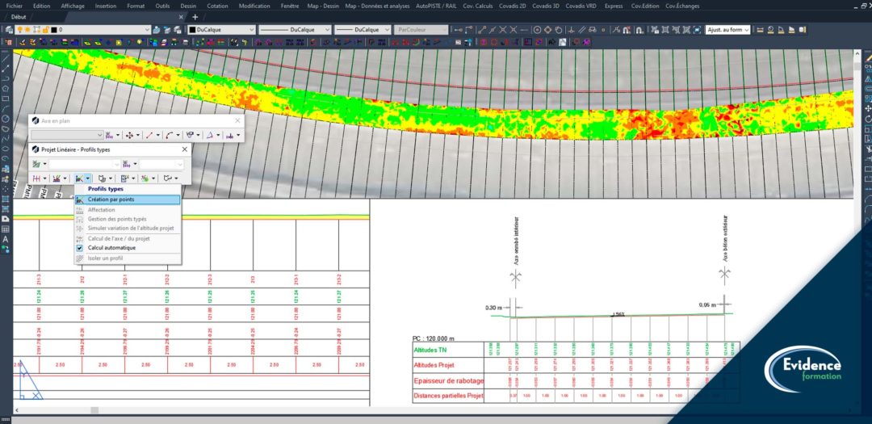Screen dimensions: 872x424
Task: Open the DuCalque color dropdown
Action: click(222, 30)
